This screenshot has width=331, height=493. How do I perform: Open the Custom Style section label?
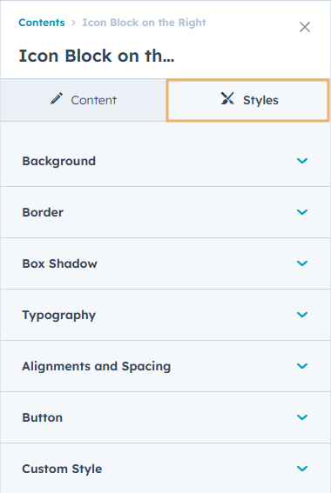pyautogui.click(x=62, y=469)
